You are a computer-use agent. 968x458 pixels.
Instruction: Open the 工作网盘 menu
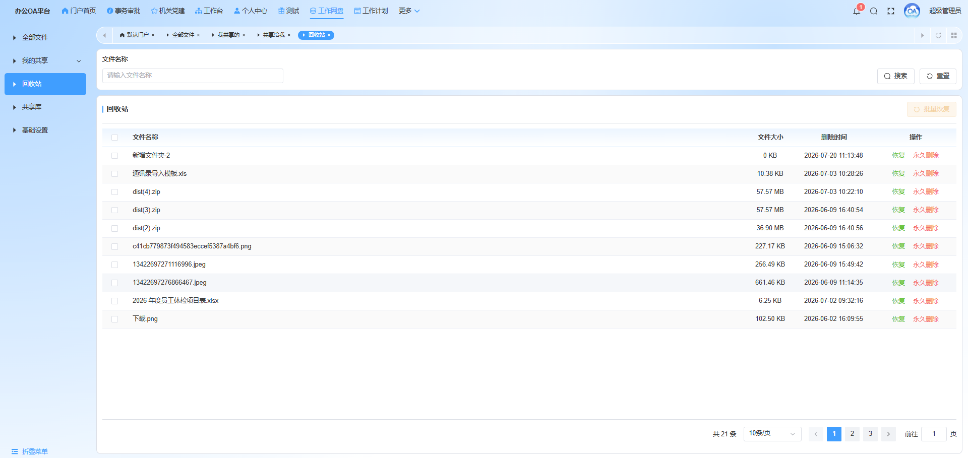pos(327,11)
